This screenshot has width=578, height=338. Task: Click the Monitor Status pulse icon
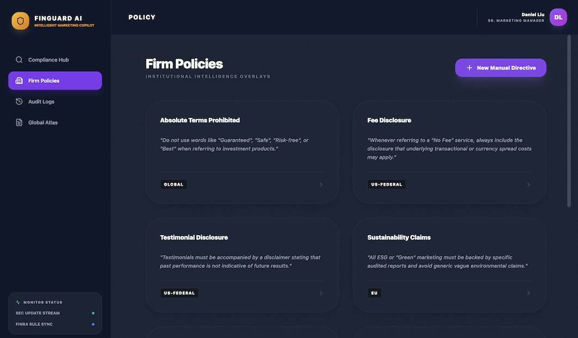click(x=18, y=302)
